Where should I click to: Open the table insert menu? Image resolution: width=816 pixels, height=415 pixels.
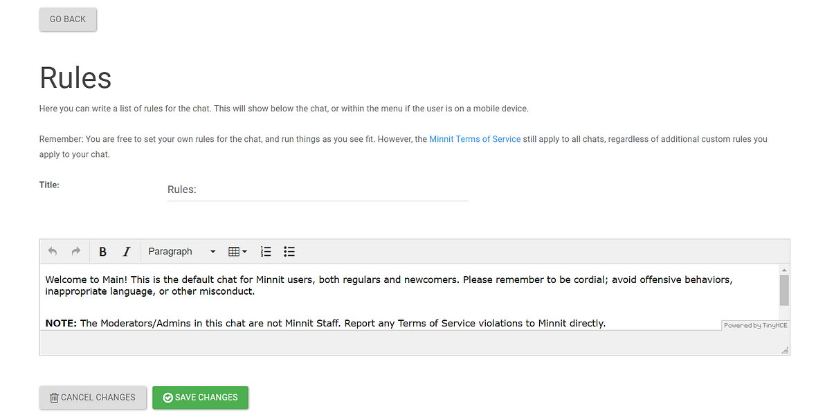(x=237, y=252)
